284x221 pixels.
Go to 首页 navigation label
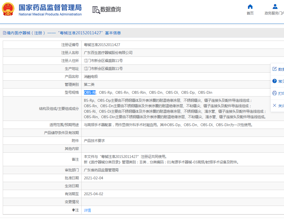pyautogui.click(x=250, y=13)
